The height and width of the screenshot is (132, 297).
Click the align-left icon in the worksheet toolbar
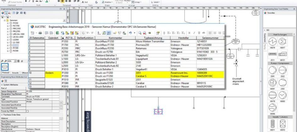pos(210,33)
